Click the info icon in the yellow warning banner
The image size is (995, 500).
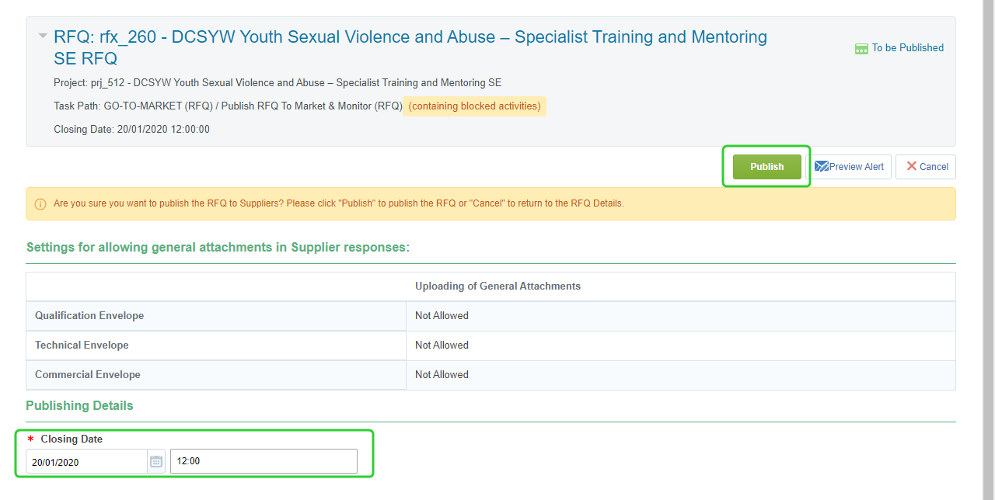click(x=40, y=204)
